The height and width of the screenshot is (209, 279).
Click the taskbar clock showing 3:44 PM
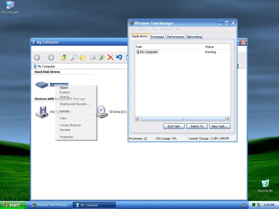[269, 205]
